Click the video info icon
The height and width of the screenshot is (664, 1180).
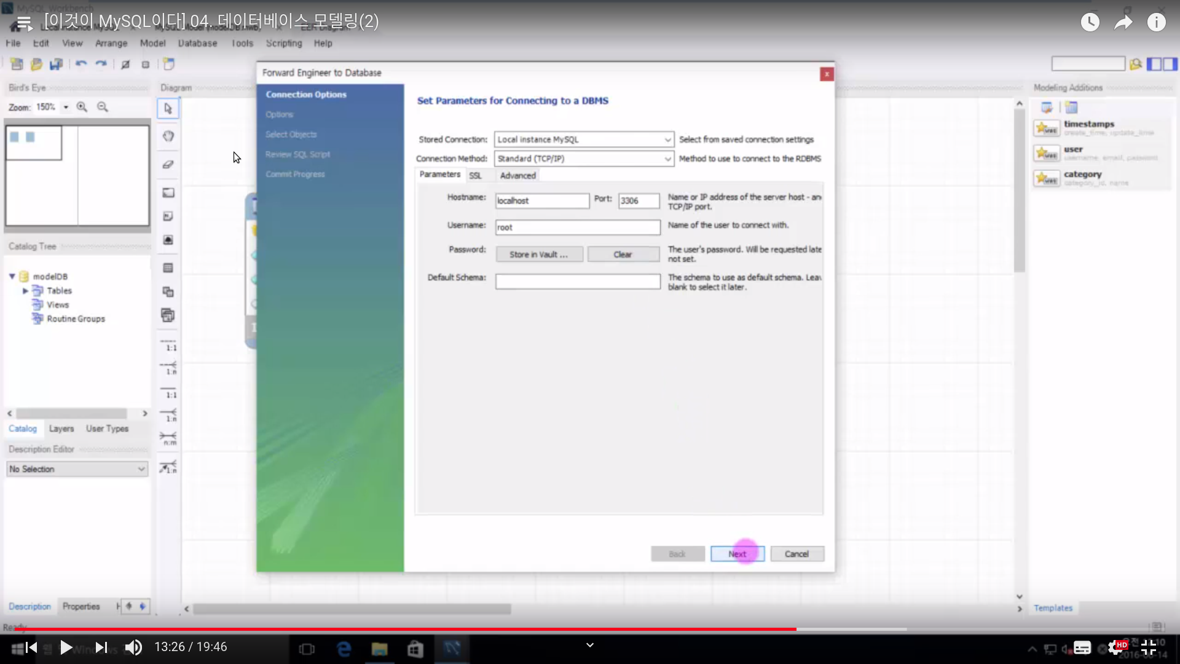click(x=1156, y=23)
